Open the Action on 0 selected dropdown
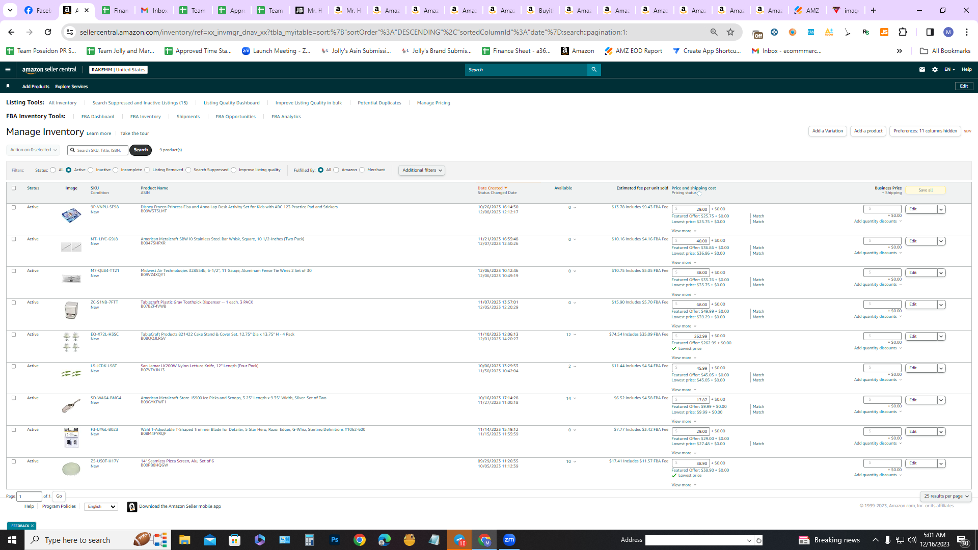This screenshot has width=978, height=550. 33,150
